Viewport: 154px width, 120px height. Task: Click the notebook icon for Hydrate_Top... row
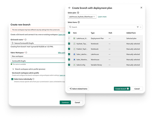point(74,44)
